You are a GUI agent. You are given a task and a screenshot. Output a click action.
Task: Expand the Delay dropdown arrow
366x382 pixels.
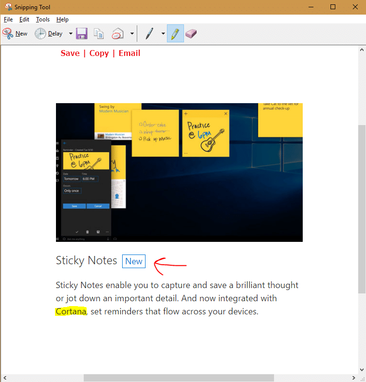pyautogui.click(x=71, y=34)
